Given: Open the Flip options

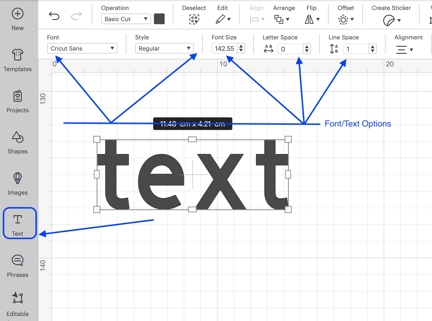Looking at the screenshot, I should point(312,19).
